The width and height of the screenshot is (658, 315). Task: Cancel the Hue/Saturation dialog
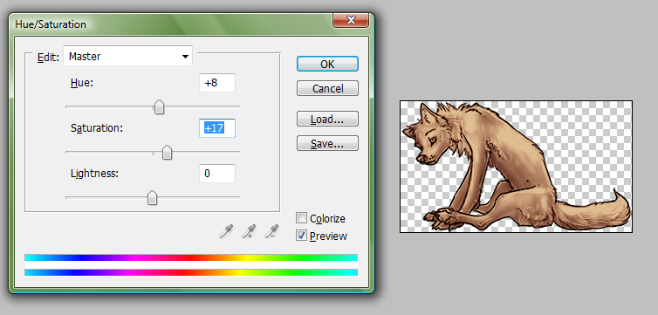pos(327,88)
